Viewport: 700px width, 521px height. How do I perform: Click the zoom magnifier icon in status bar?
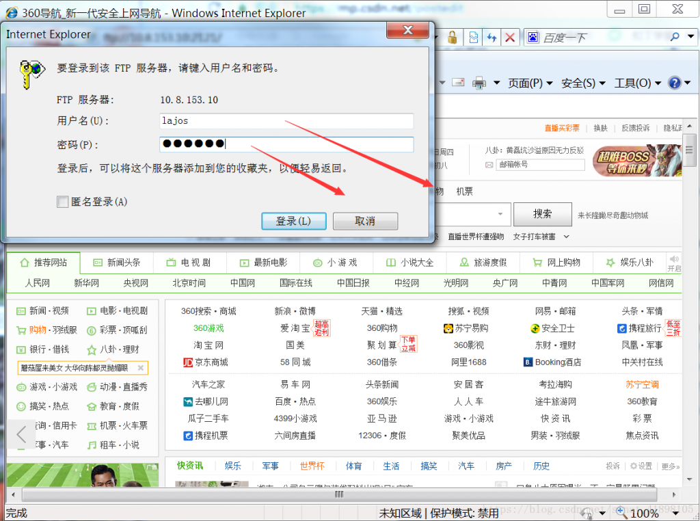pos(622,513)
